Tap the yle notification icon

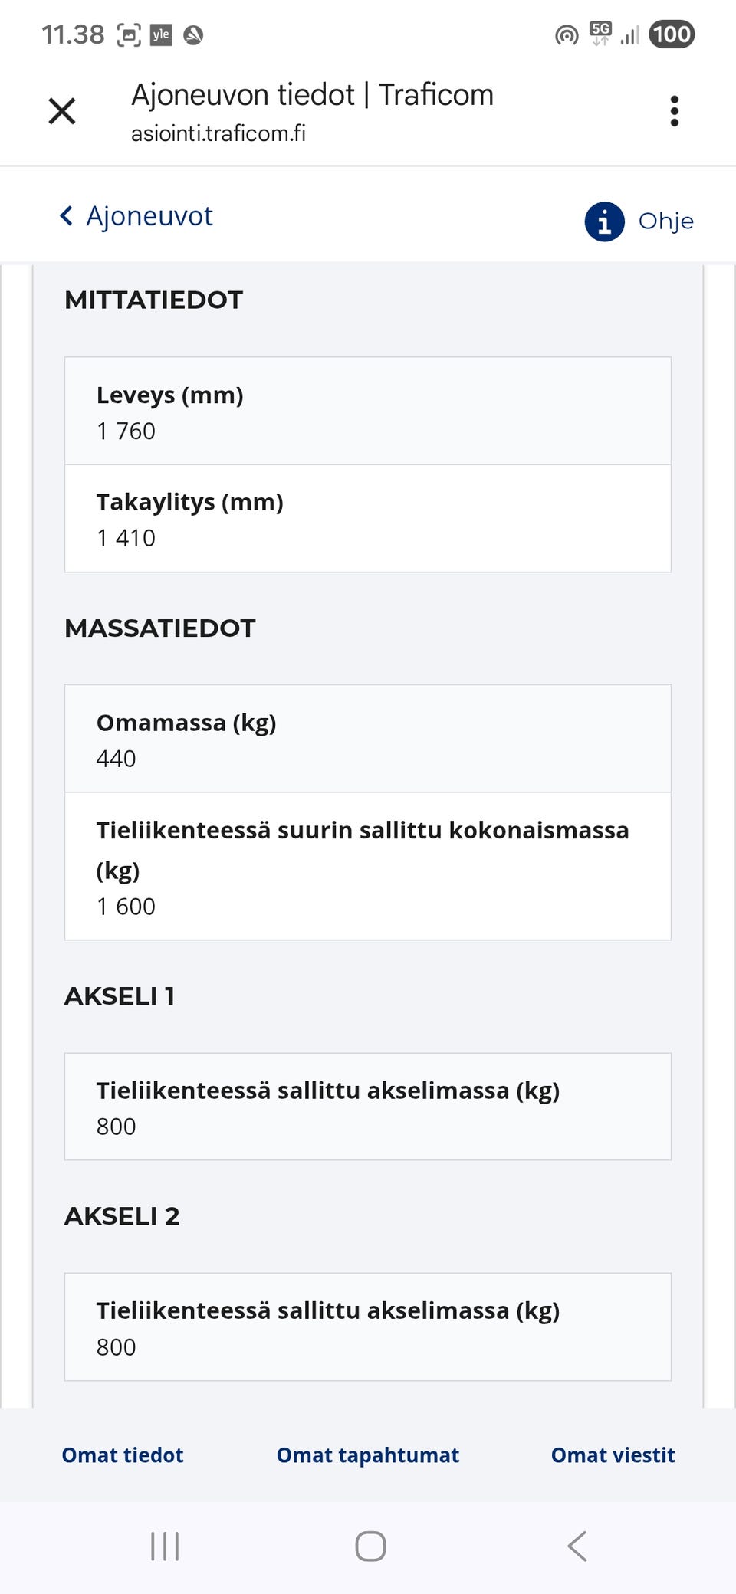click(x=161, y=33)
